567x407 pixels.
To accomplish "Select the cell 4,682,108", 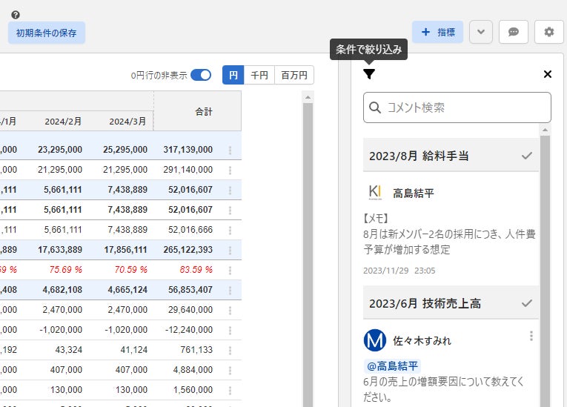I will pyautogui.click(x=62, y=290).
